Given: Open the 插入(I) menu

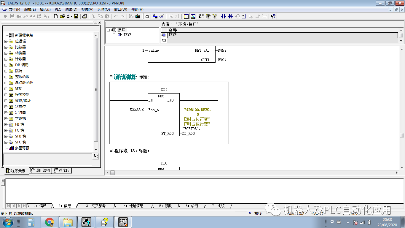Looking at the screenshot, I should point(45,9).
